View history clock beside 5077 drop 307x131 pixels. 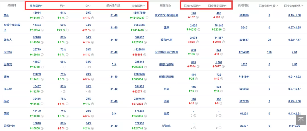pos(223,66)
